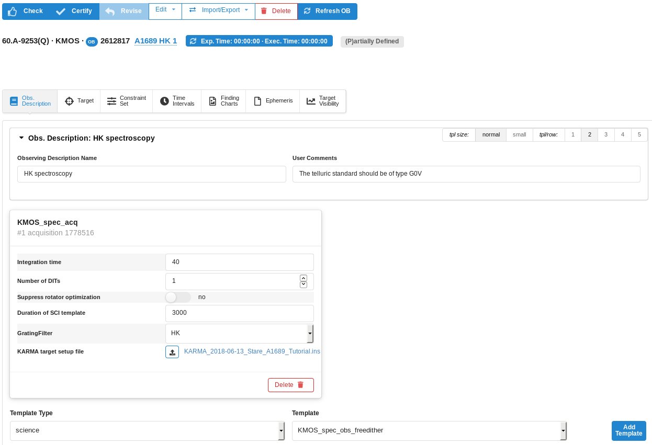Set template size to small

point(519,135)
